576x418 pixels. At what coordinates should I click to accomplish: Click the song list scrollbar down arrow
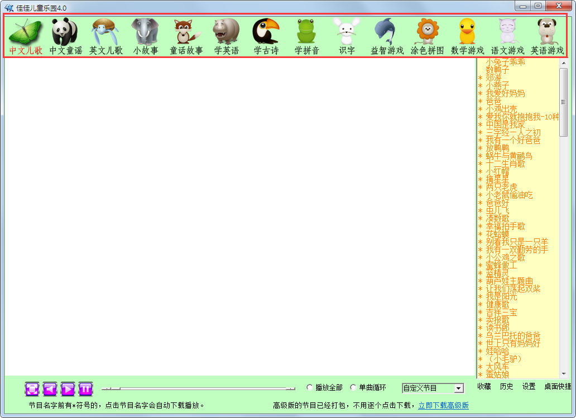point(563,373)
